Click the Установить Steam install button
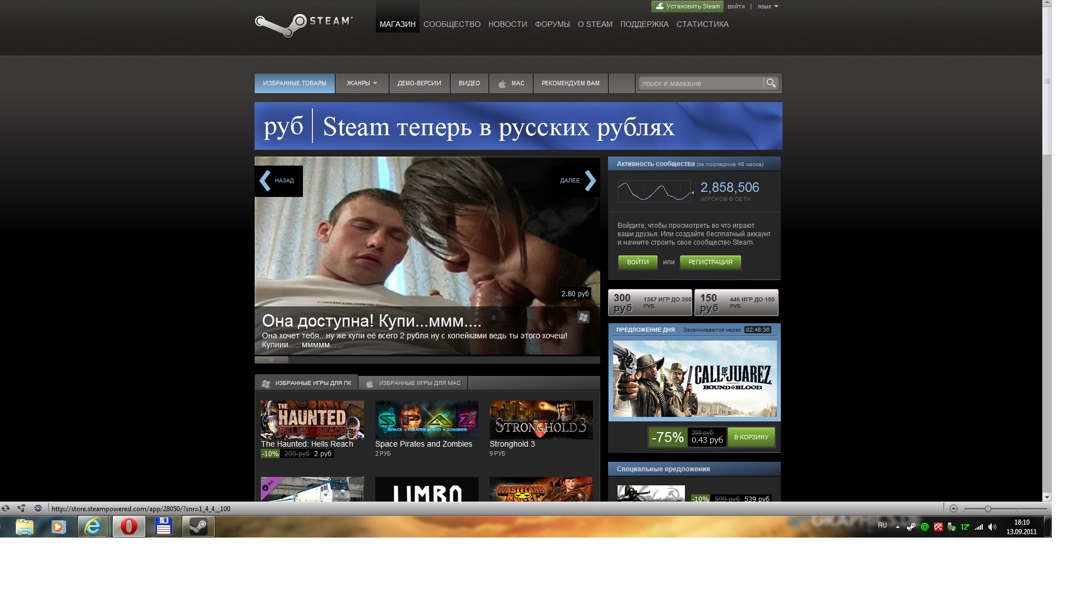 (x=687, y=6)
